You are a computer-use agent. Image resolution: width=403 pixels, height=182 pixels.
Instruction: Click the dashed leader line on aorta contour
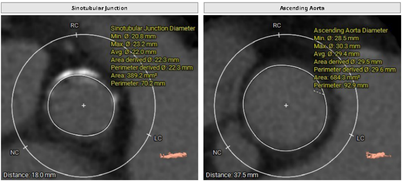319,92
